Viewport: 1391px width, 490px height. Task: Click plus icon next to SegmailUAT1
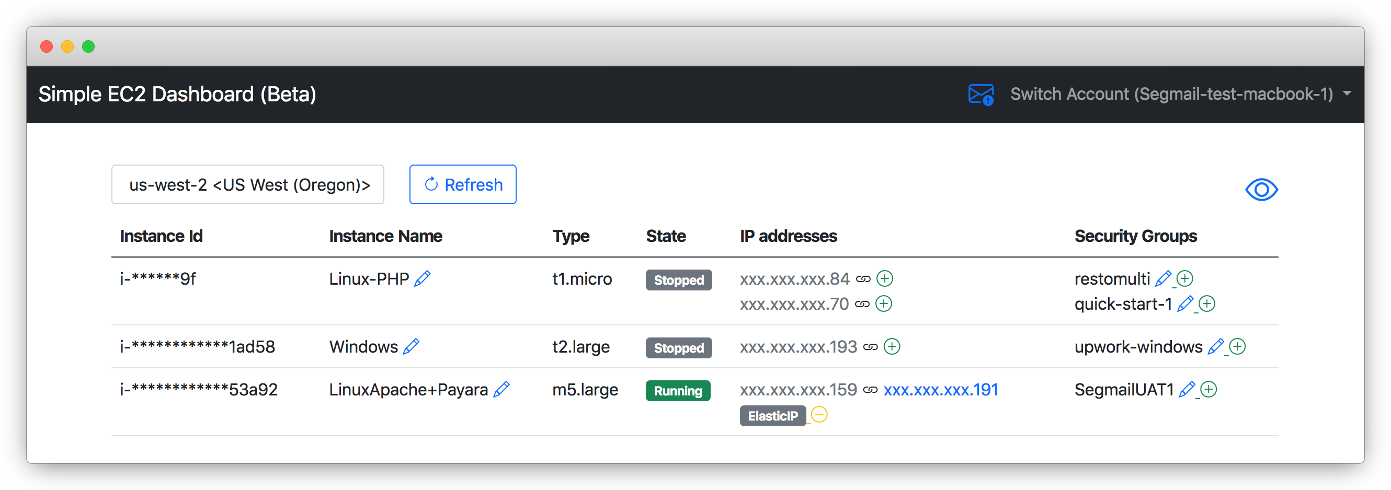1208,389
